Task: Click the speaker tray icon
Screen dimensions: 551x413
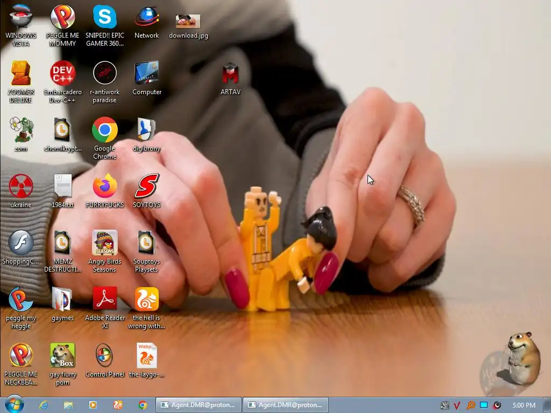Action: click(x=497, y=405)
